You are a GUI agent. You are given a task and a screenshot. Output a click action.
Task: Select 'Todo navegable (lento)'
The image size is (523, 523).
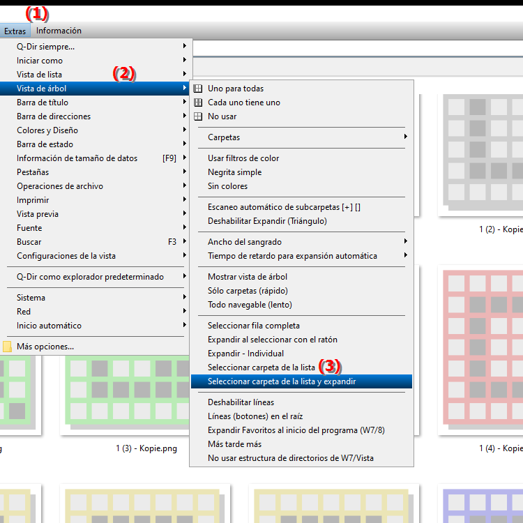point(301,305)
